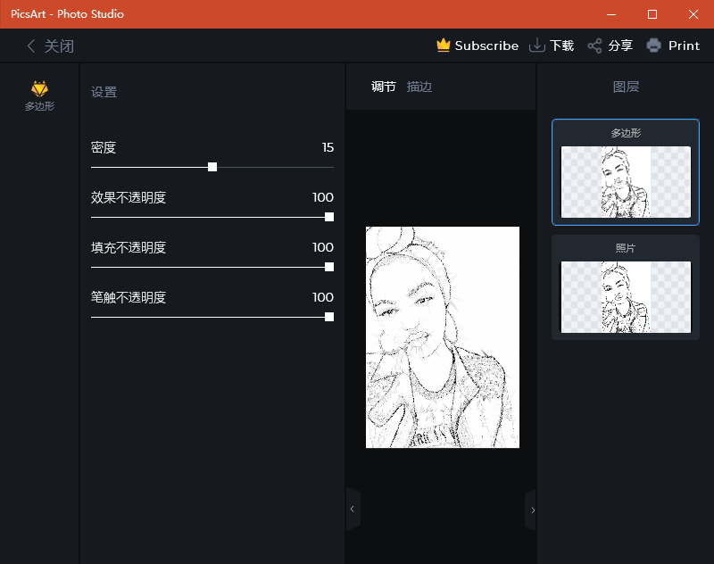Select the 多边形 layer thumbnail
Screen dimensions: 714x564
(626, 182)
